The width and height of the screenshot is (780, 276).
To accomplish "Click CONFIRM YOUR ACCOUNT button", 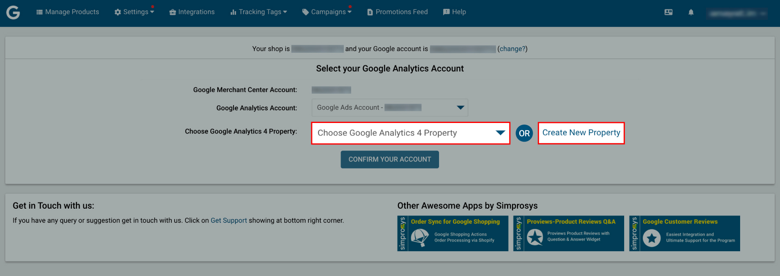I will click(x=390, y=160).
